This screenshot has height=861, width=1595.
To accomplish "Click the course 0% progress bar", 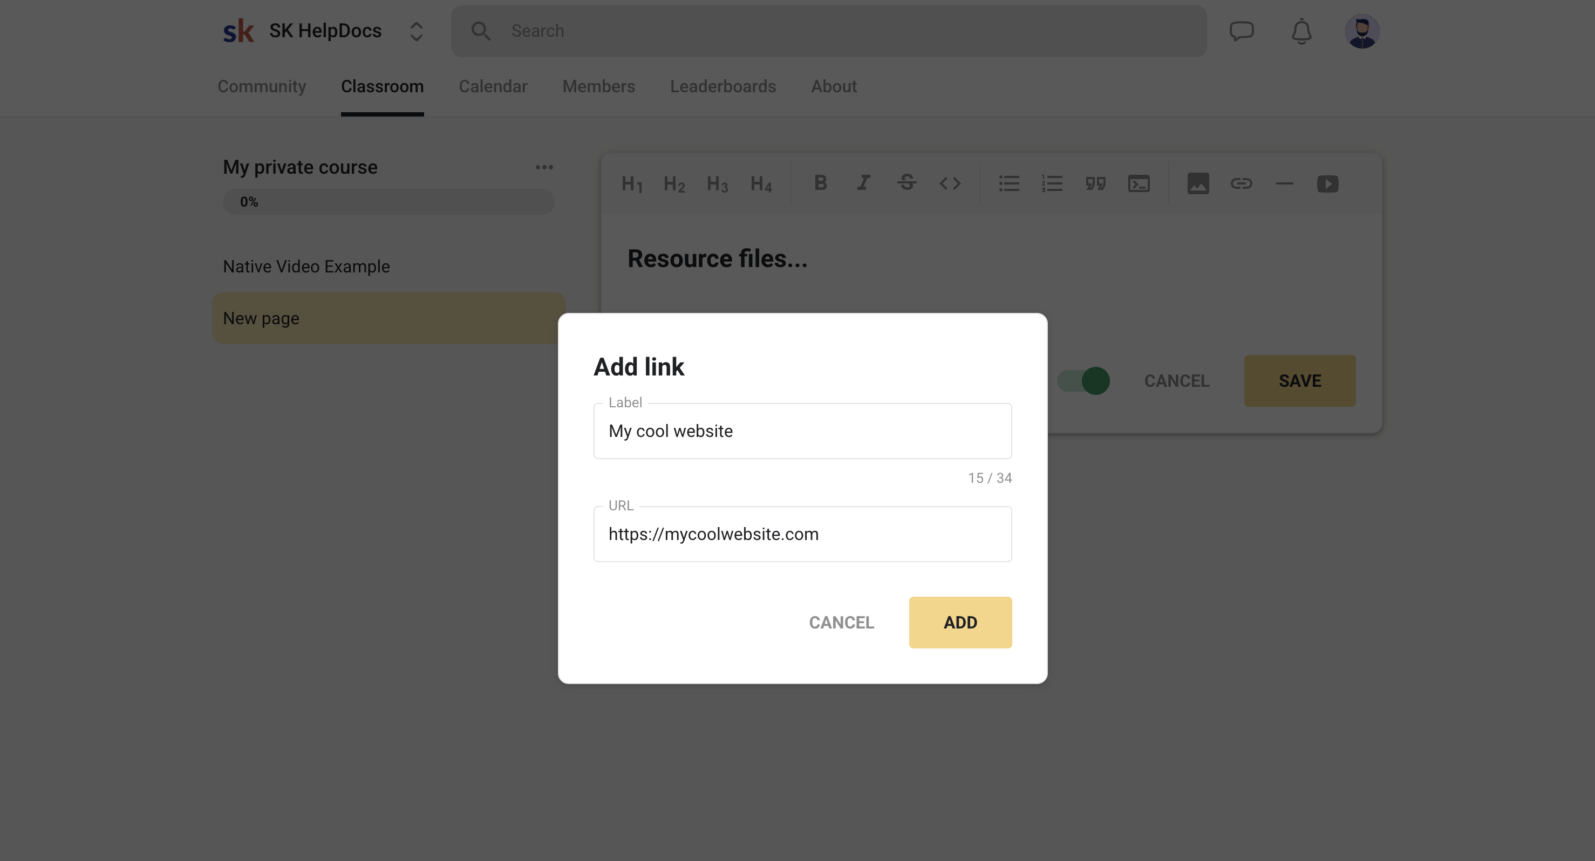I will 389,202.
